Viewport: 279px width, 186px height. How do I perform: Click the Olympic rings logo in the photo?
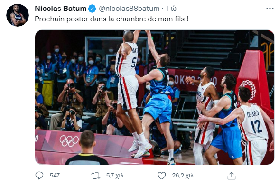click(69, 141)
